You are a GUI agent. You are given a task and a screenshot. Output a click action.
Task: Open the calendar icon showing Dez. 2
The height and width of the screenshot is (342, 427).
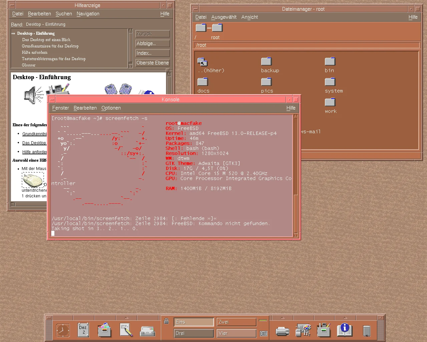(83, 330)
